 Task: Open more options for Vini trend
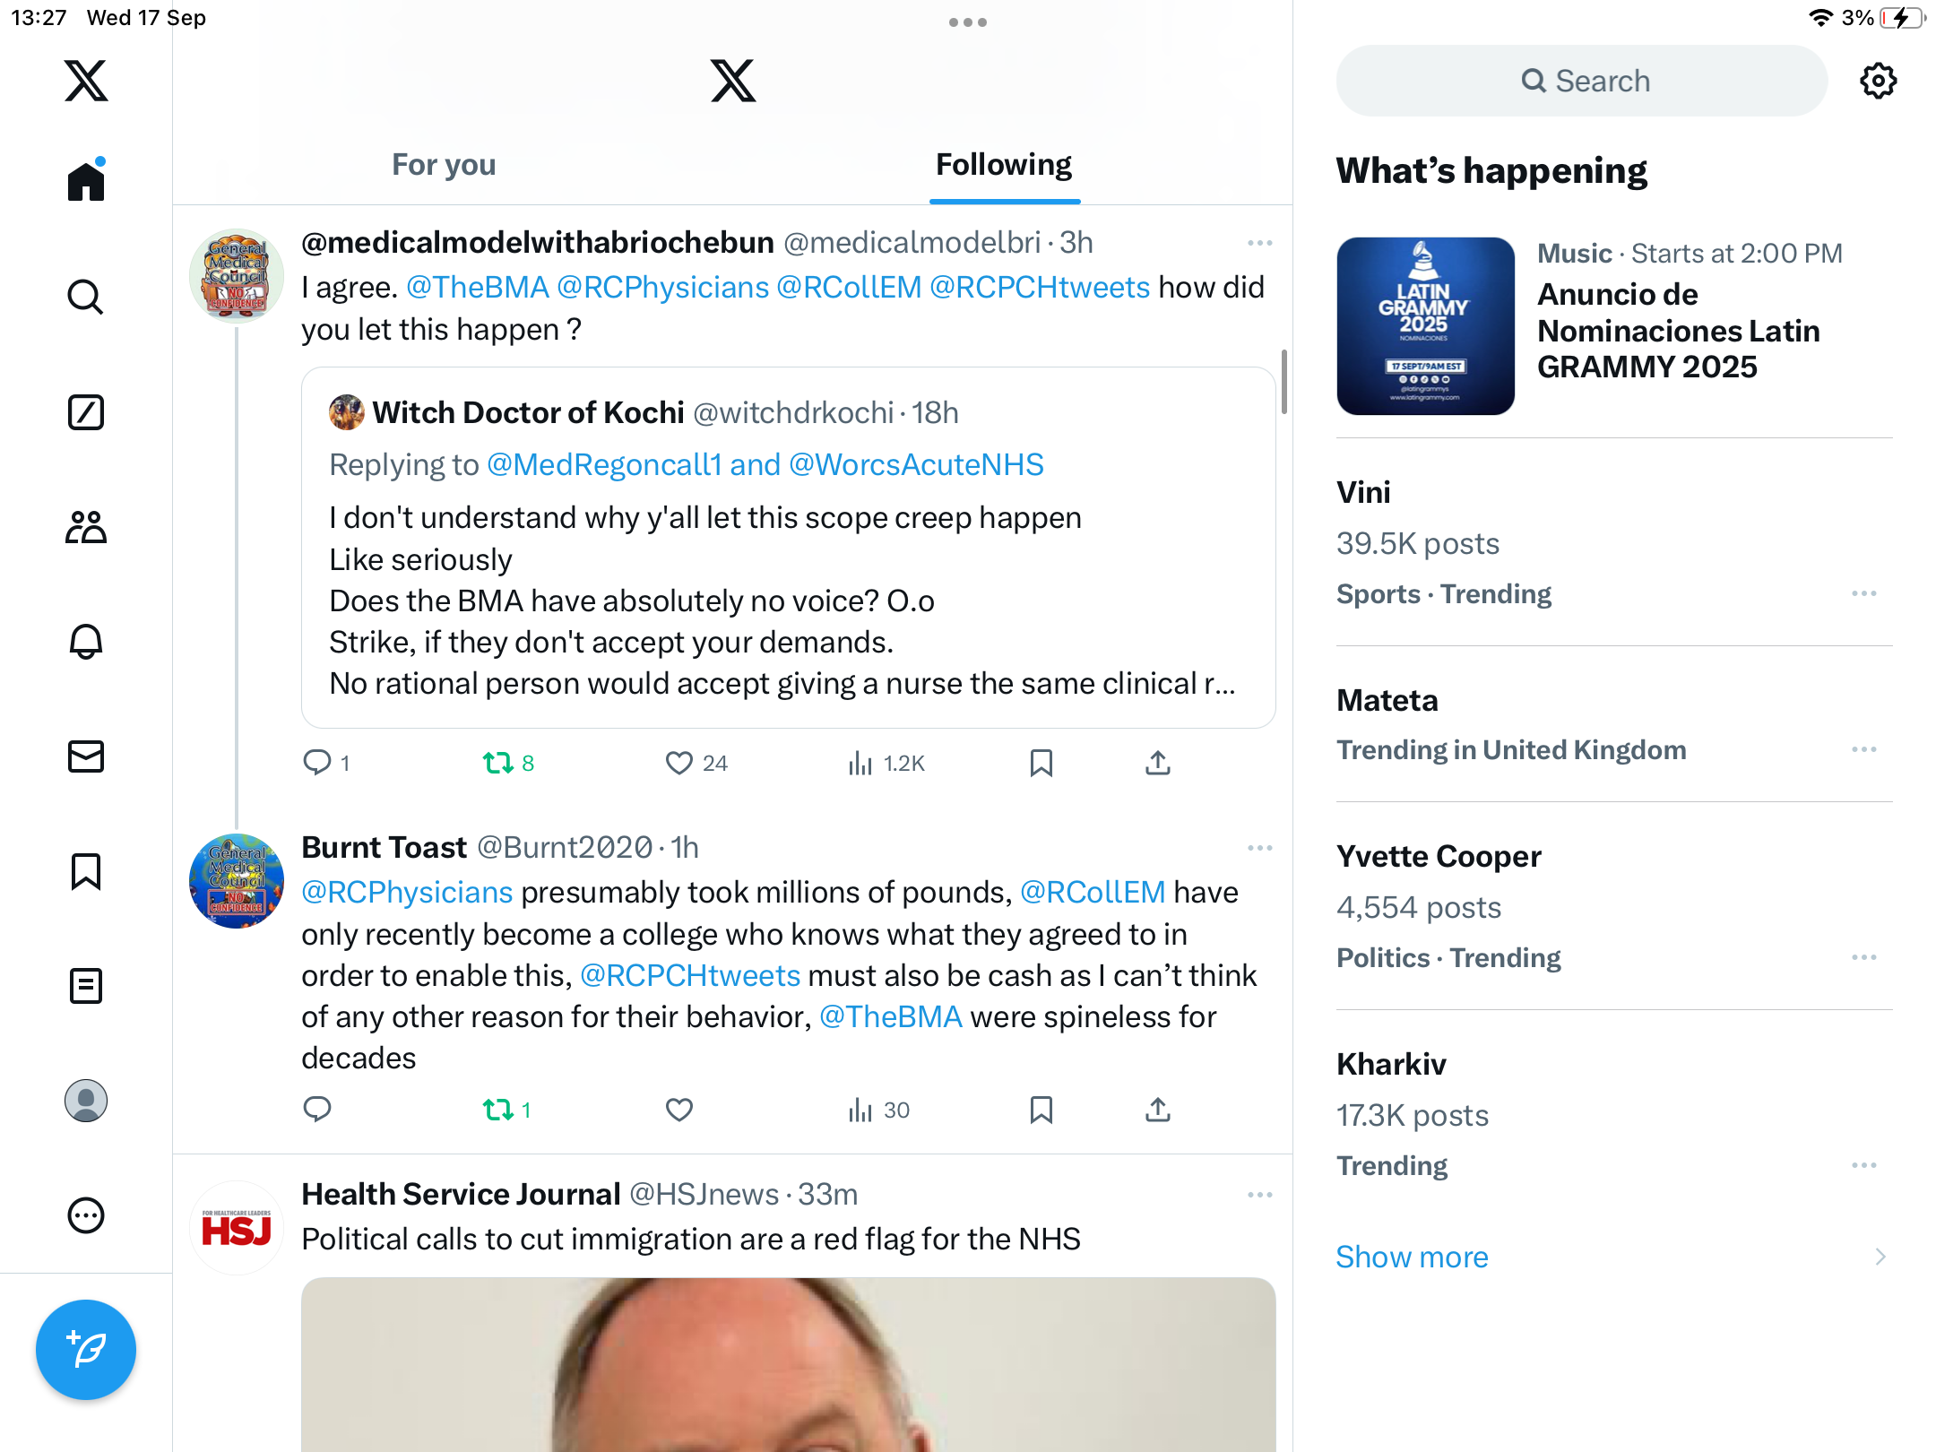coord(1863,593)
